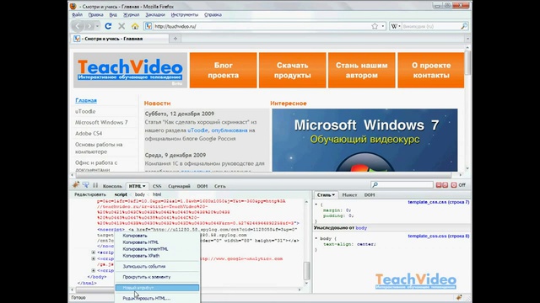
Task: Click the Стань нашим автором orange button
Action: (362, 70)
